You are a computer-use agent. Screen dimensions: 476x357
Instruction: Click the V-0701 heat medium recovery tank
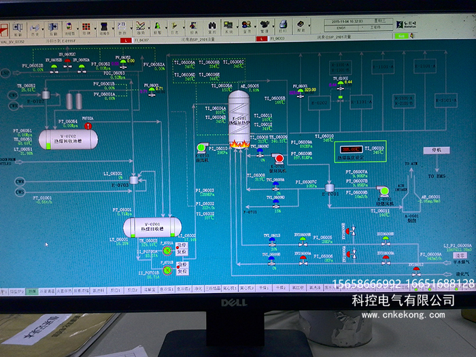pyautogui.click(x=152, y=225)
